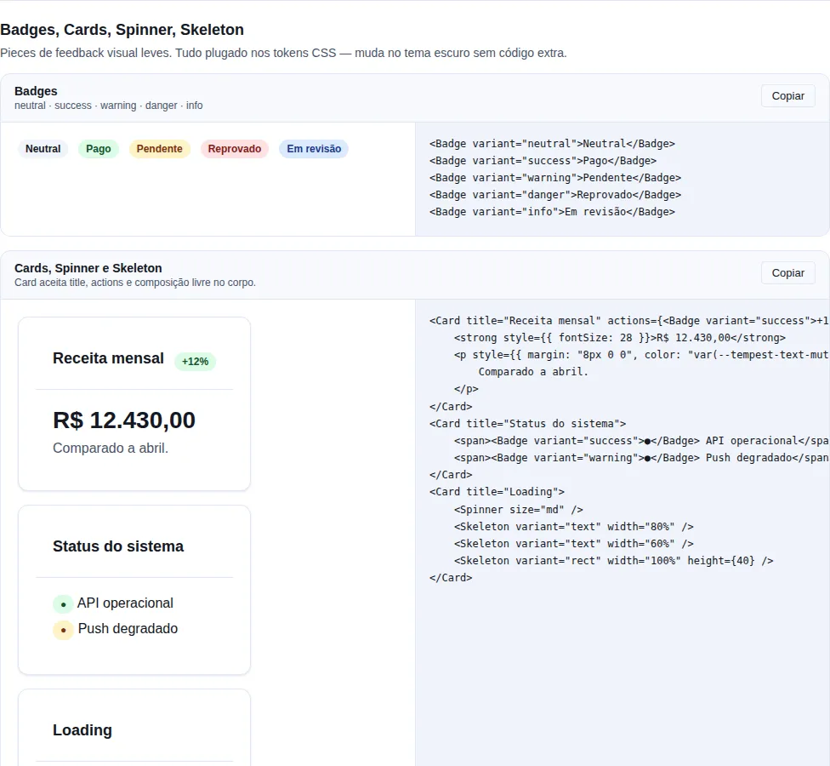The height and width of the screenshot is (766, 830).
Task: Click the code line Card title="Loading"
Action: (x=497, y=492)
